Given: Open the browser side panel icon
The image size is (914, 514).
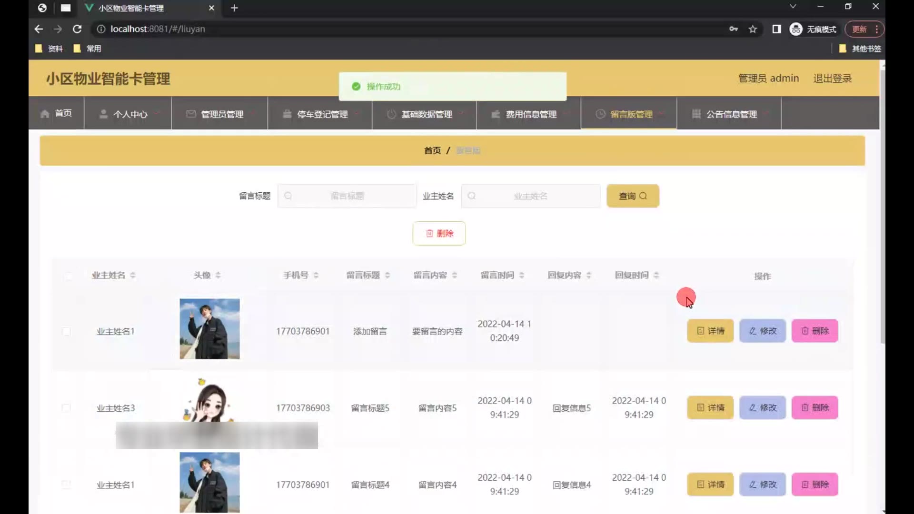Looking at the screenshot, I should pos(776,29).
